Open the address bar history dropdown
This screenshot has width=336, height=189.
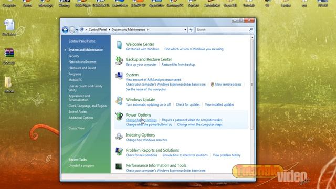(185, 30)
